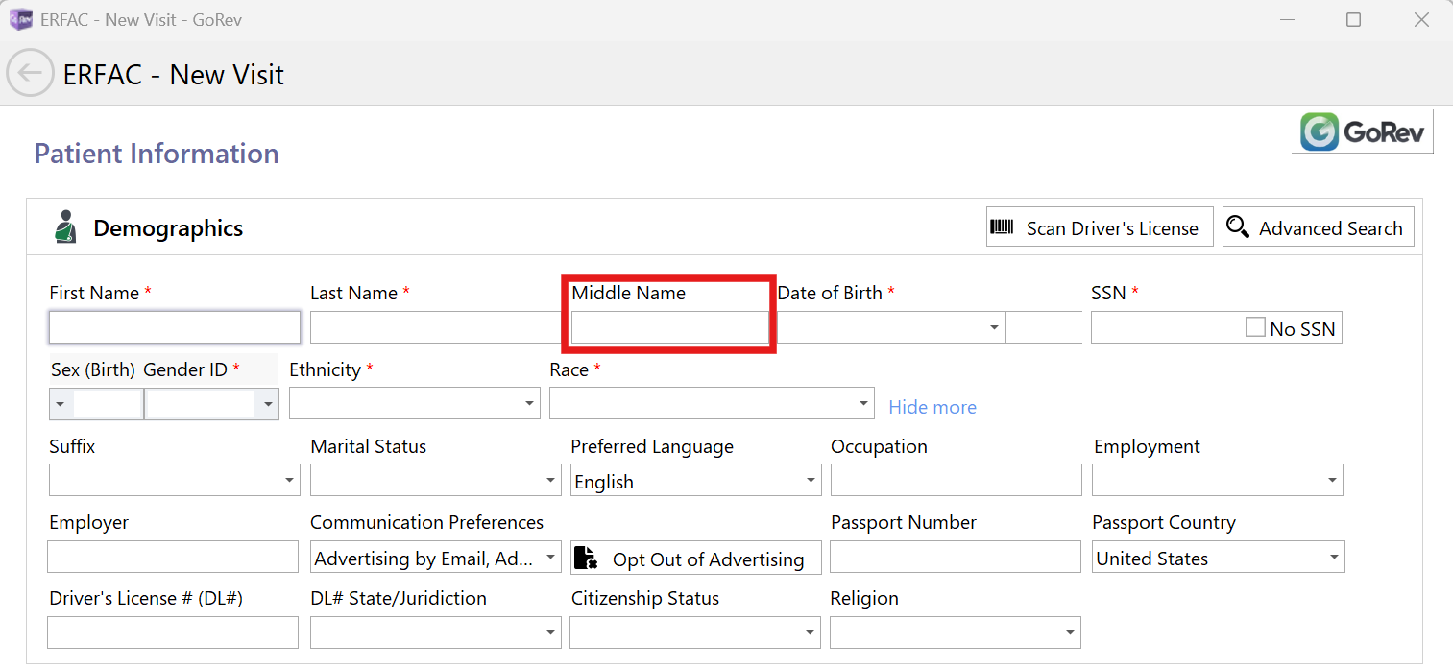
Task: Click the Opt Out of Advertising document icon
Action: pyautogui.click(x=586, y=559)
